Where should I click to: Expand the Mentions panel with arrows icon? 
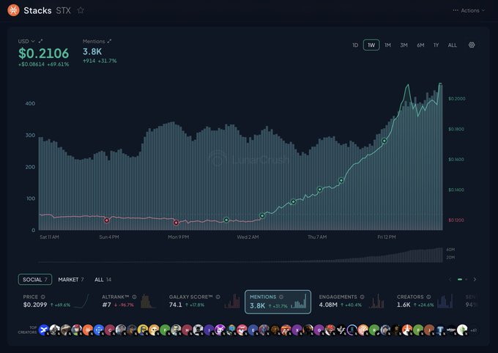109,41
